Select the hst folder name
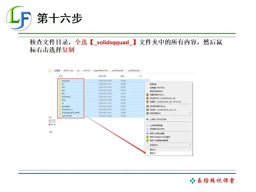256x192 pixels. pyautogui.click(x=63, y=90)
